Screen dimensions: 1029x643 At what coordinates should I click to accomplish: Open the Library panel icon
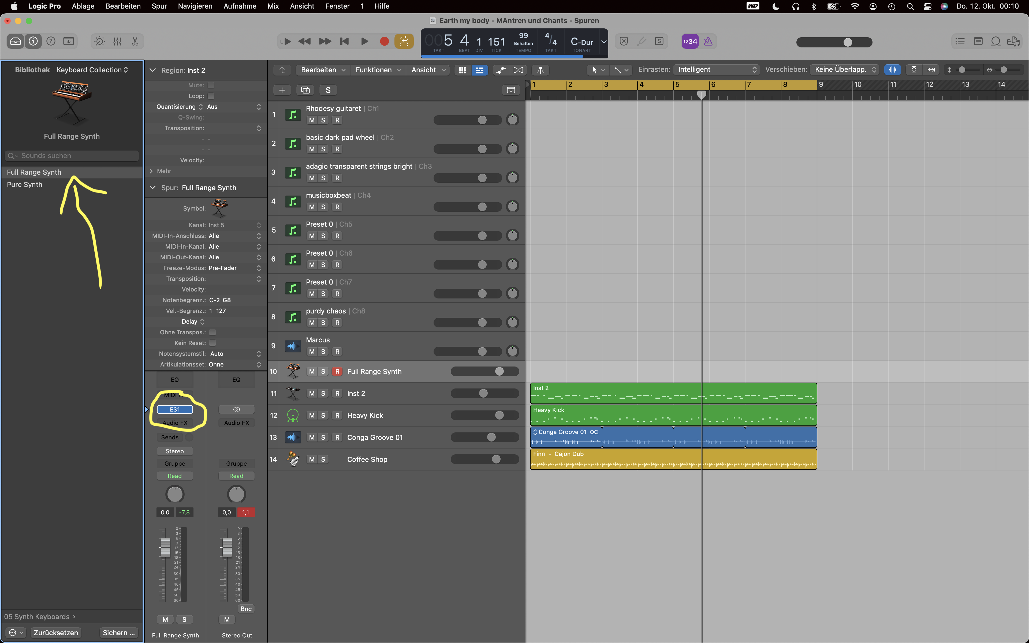16,41
